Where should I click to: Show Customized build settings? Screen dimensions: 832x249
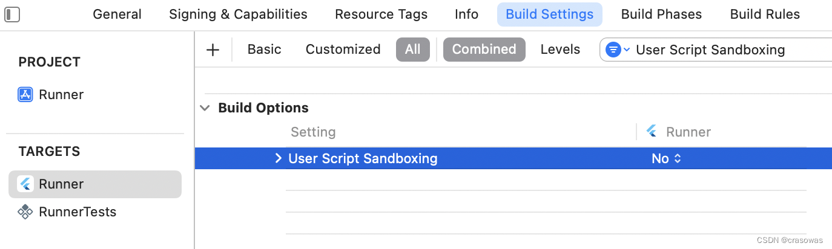click(x=343, y=50)
